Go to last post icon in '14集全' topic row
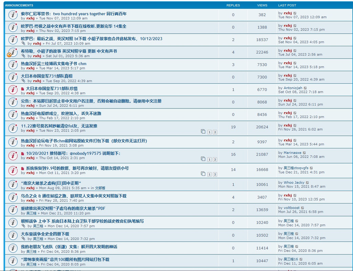Image resolution: width=353 pixels, height=271 pixels. click(295, 26)
